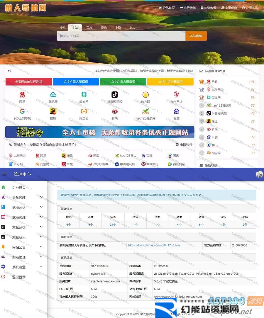Select the 本站 search tab

(x=75, y=28)
